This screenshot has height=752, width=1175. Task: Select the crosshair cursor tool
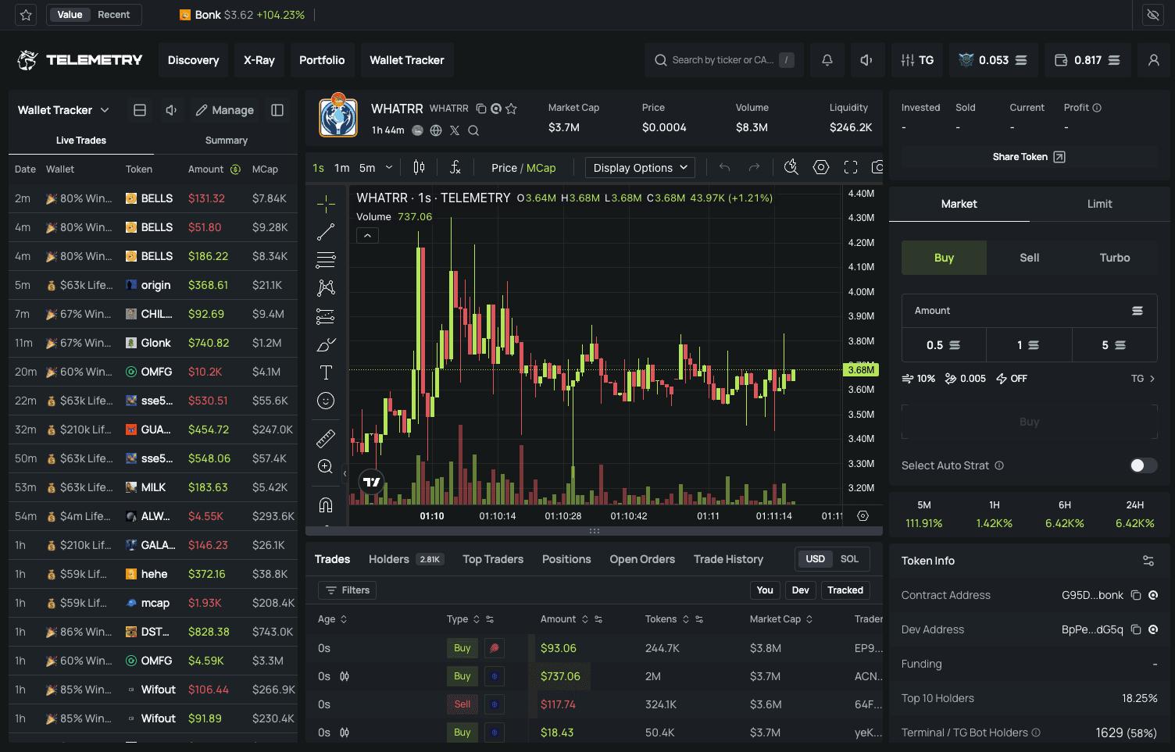(327, 204)
